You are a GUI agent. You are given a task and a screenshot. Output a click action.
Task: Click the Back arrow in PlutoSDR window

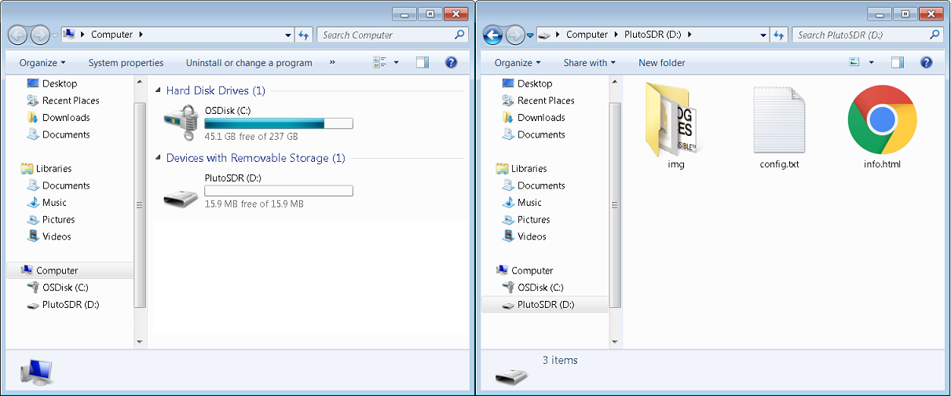pos(492,35)
